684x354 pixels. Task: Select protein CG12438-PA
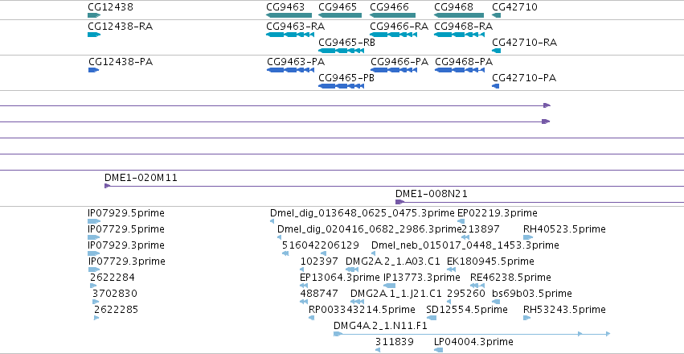(121, 63)
